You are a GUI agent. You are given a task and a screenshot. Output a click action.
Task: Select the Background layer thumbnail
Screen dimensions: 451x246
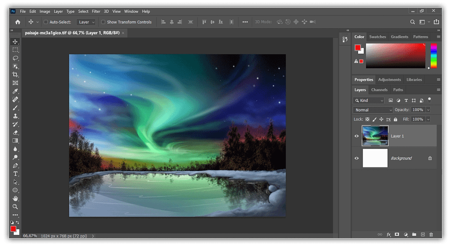point(375,158)
